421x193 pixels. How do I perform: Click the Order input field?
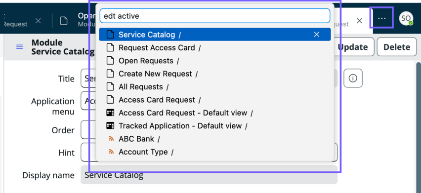tap(88, 130)
